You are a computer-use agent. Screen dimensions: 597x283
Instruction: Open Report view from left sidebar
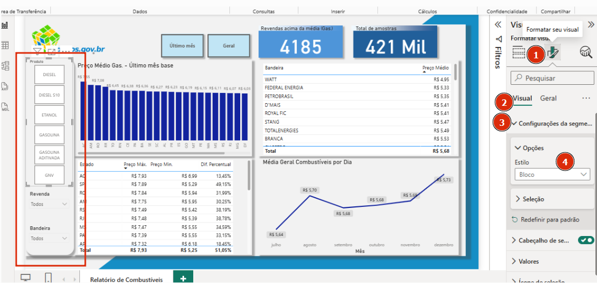coord(5,25)
